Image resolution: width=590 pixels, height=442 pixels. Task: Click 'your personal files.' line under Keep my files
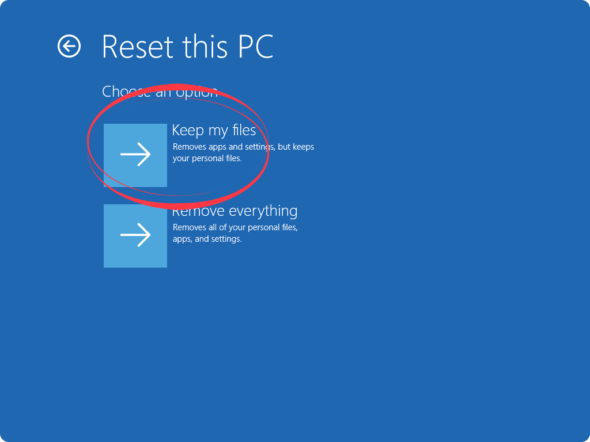pos(207,158)
